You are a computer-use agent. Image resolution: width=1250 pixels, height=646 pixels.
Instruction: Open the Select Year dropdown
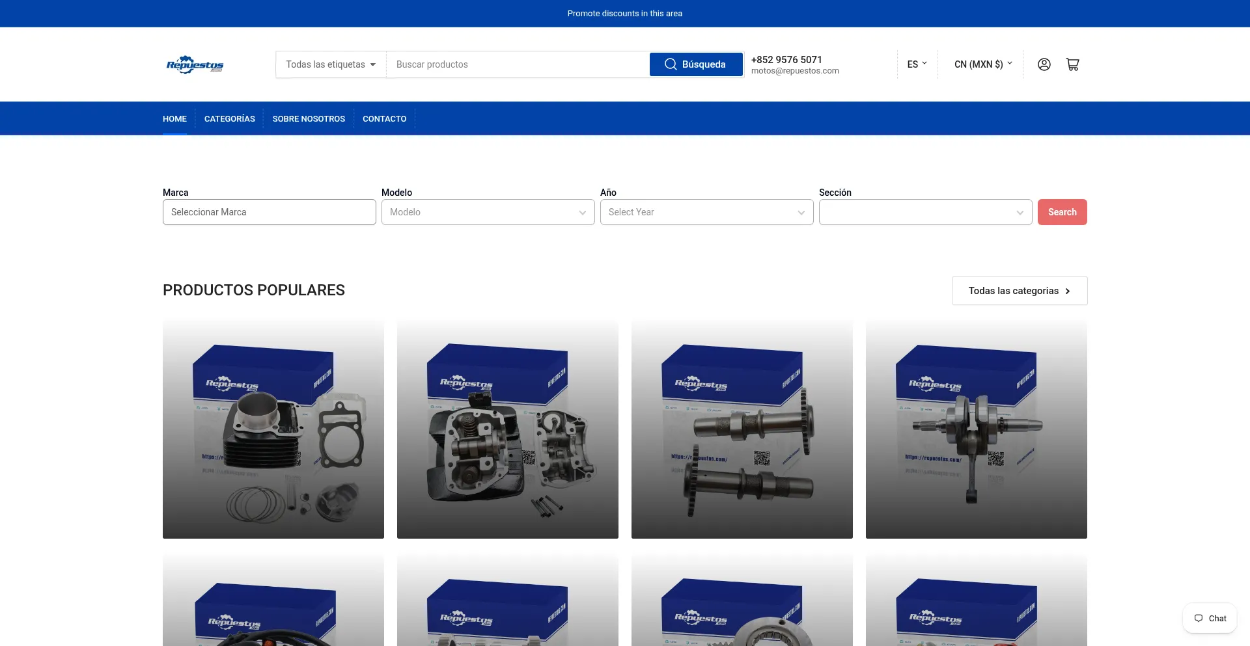(x=707, y=212)
